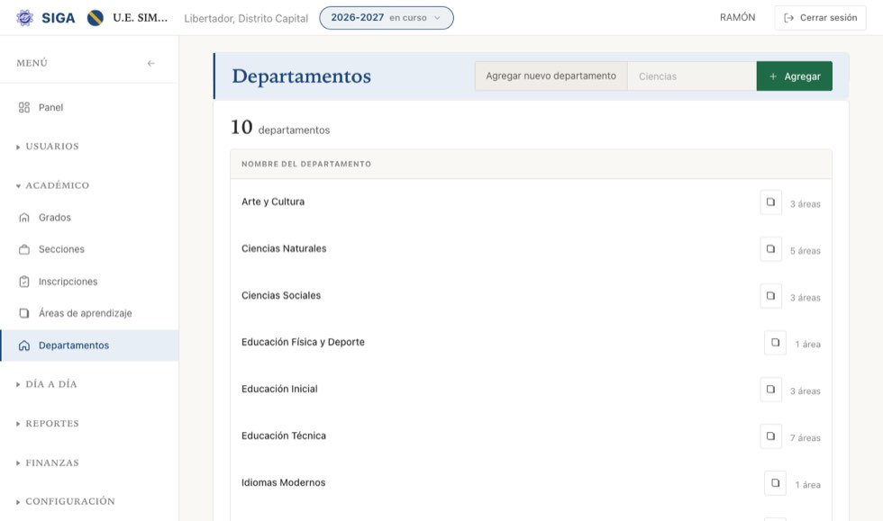The height and width of the screenshot is (521, 883).
Task: Open areas icon for Ciencias Naturales
Action: pyautogui.click(x=771, y=249)
